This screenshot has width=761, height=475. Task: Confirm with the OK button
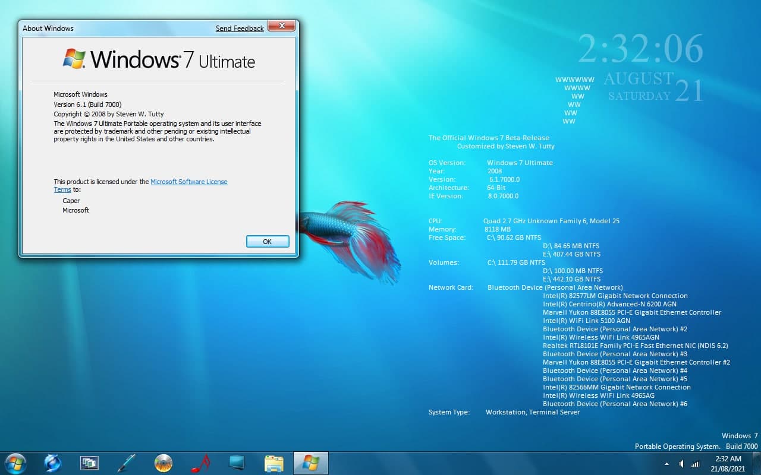pyautogui.click(x=268, y=242)
